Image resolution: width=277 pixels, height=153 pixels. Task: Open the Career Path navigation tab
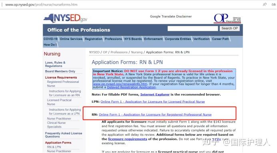[220, 39]
